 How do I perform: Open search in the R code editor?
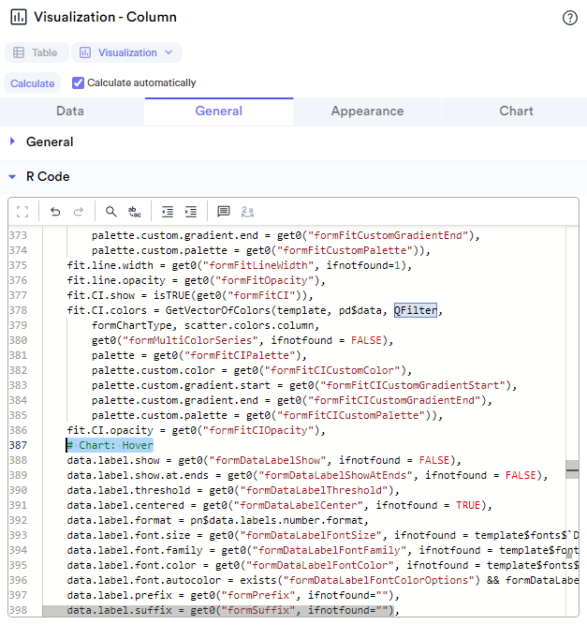[x=110, y=212]
